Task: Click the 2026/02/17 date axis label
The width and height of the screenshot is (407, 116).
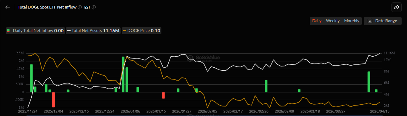Action: [x=233, y=111]
